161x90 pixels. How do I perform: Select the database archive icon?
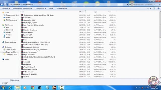click(22, 77)
